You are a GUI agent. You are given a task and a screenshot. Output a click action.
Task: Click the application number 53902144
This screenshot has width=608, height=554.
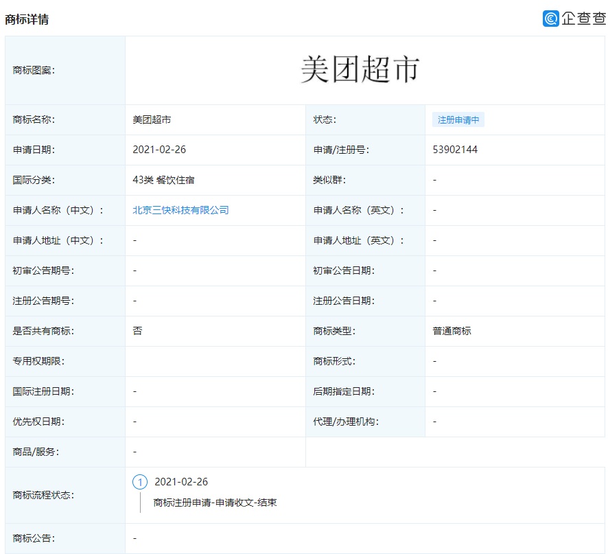click(455, 150)
